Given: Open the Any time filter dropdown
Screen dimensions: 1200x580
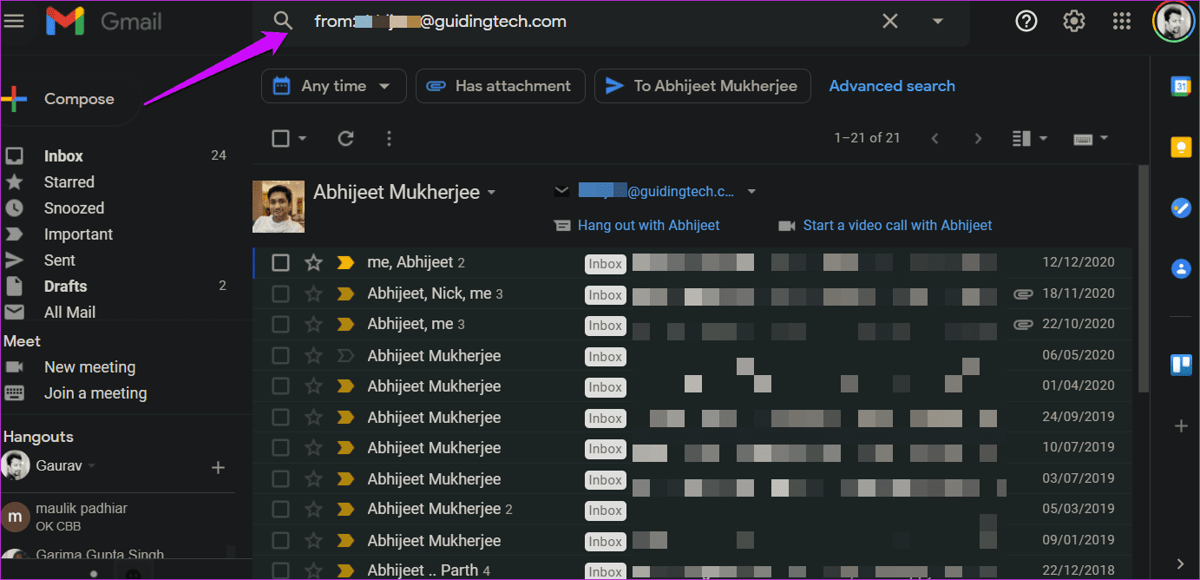Looking at the screenshot, I should coord(334,86).
